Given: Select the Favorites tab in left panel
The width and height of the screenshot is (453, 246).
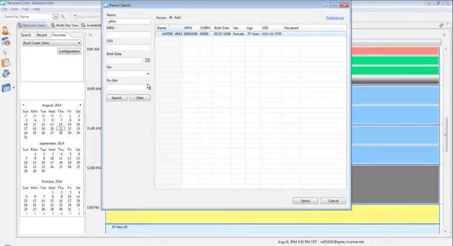Looking at the screenshot, I should click(59, 35).
